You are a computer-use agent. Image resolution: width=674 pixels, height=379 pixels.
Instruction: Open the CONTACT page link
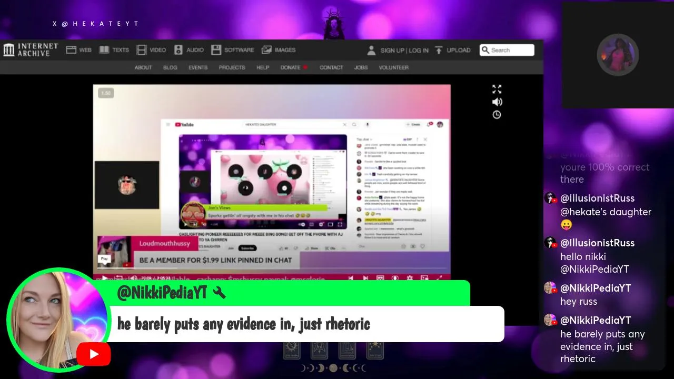point(331,67)
